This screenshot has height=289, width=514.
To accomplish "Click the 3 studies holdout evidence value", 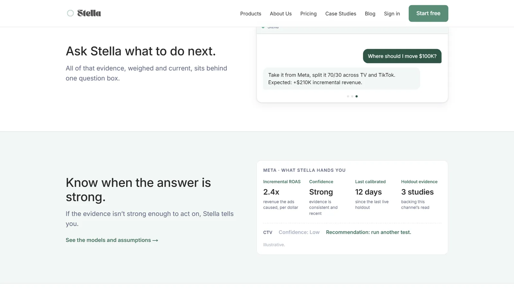I will click(417, 192).
